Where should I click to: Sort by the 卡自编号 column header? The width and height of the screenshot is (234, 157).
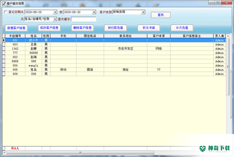[x=15, y=36]
